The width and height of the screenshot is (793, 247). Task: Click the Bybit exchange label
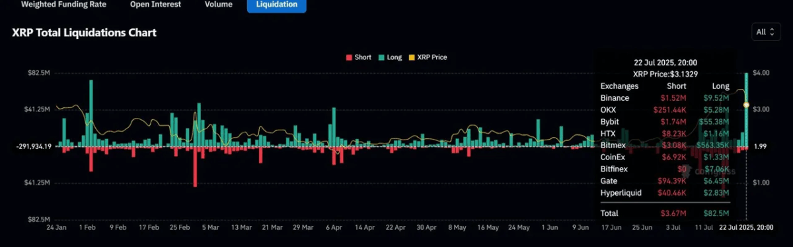click(x=610, y=122)
